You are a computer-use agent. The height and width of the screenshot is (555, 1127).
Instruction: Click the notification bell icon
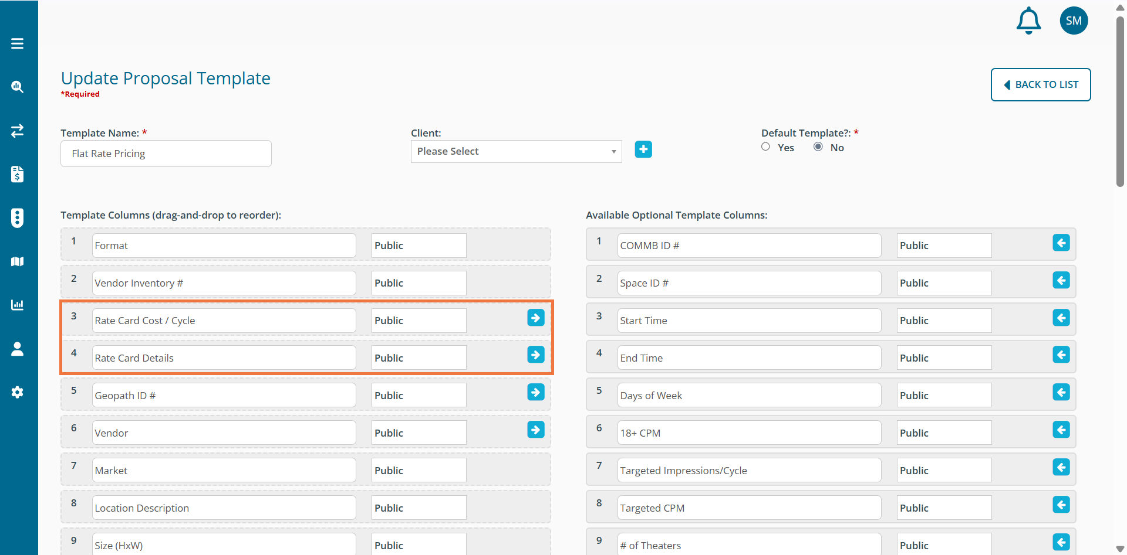tap(1028, 21)
